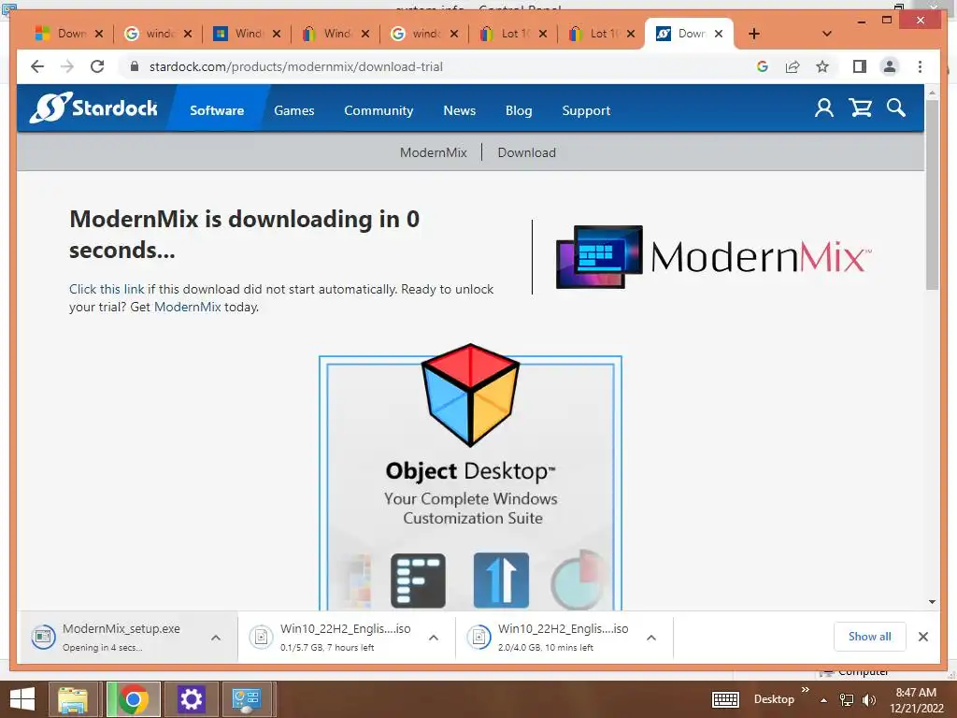Image resolution: width=957 pixels, height=718 pixels.
Task: Click the Object Desktop cube logo
Action: 471,395
